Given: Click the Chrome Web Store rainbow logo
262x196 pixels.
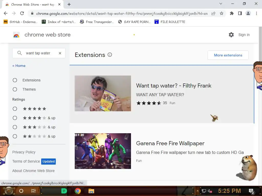Looking at the screenshot, I should (16, 35).
